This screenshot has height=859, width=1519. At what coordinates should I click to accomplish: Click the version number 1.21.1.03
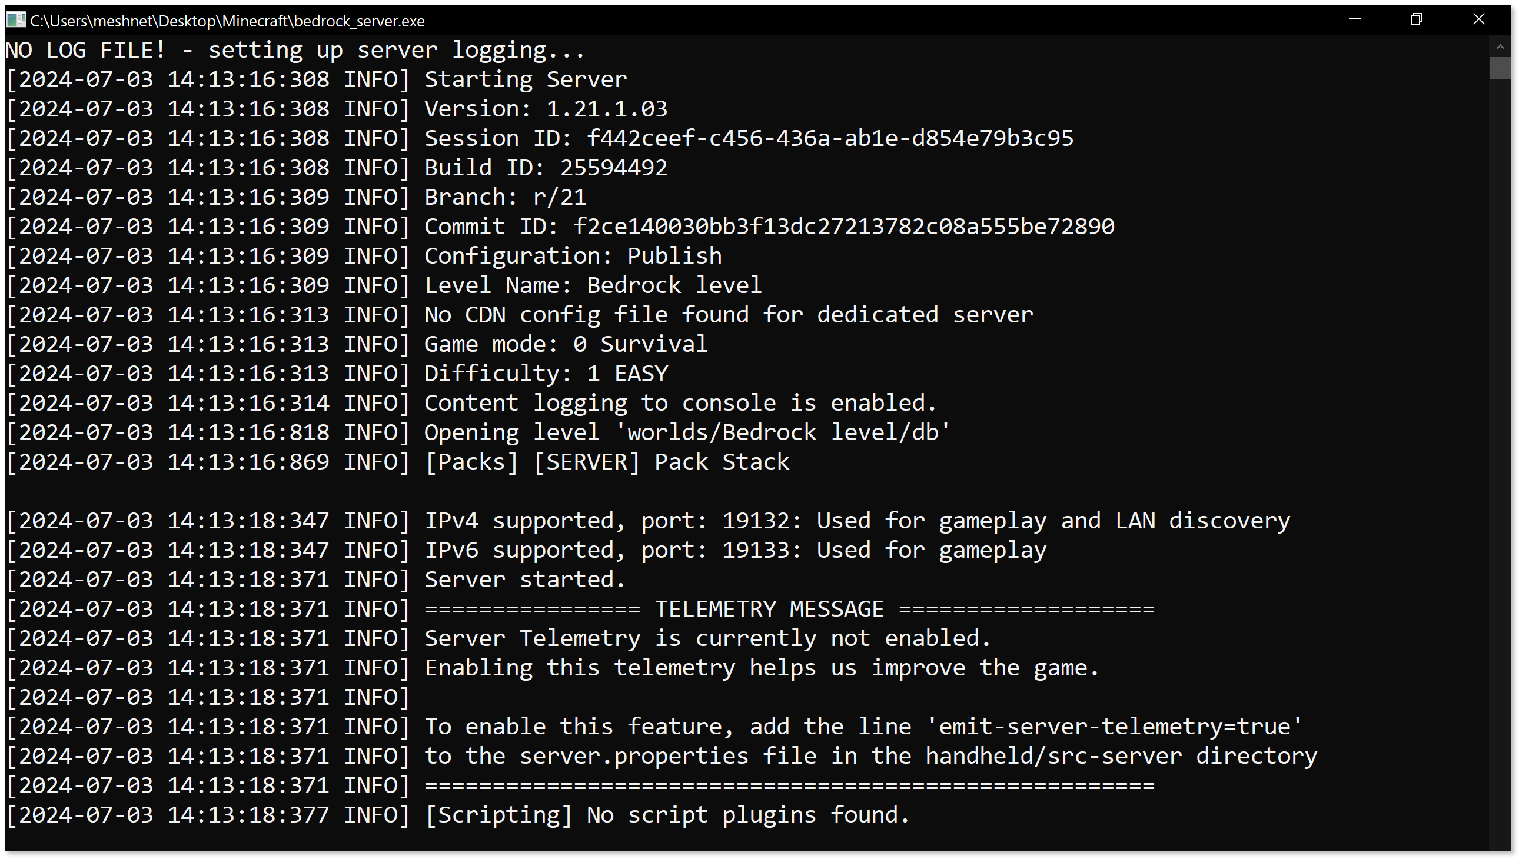point(607,109)
